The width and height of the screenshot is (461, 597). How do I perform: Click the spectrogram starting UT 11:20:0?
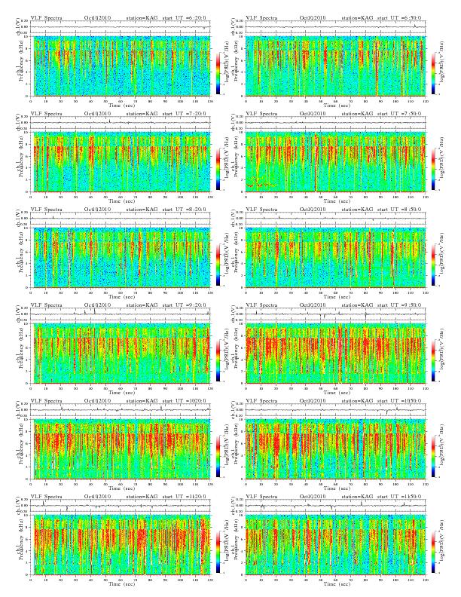tap(121, 545)
